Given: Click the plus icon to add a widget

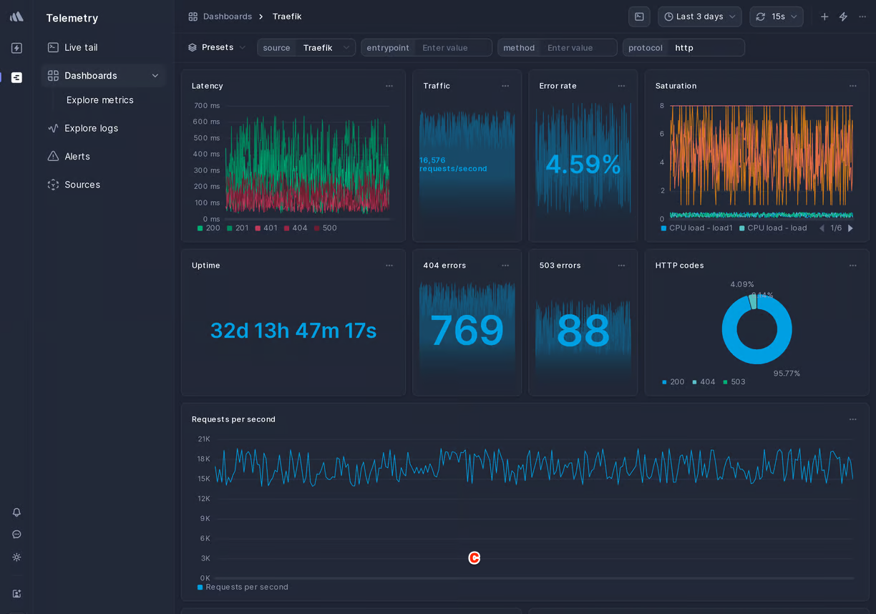Looking at the screenshot, I should (x=824, y=16).
